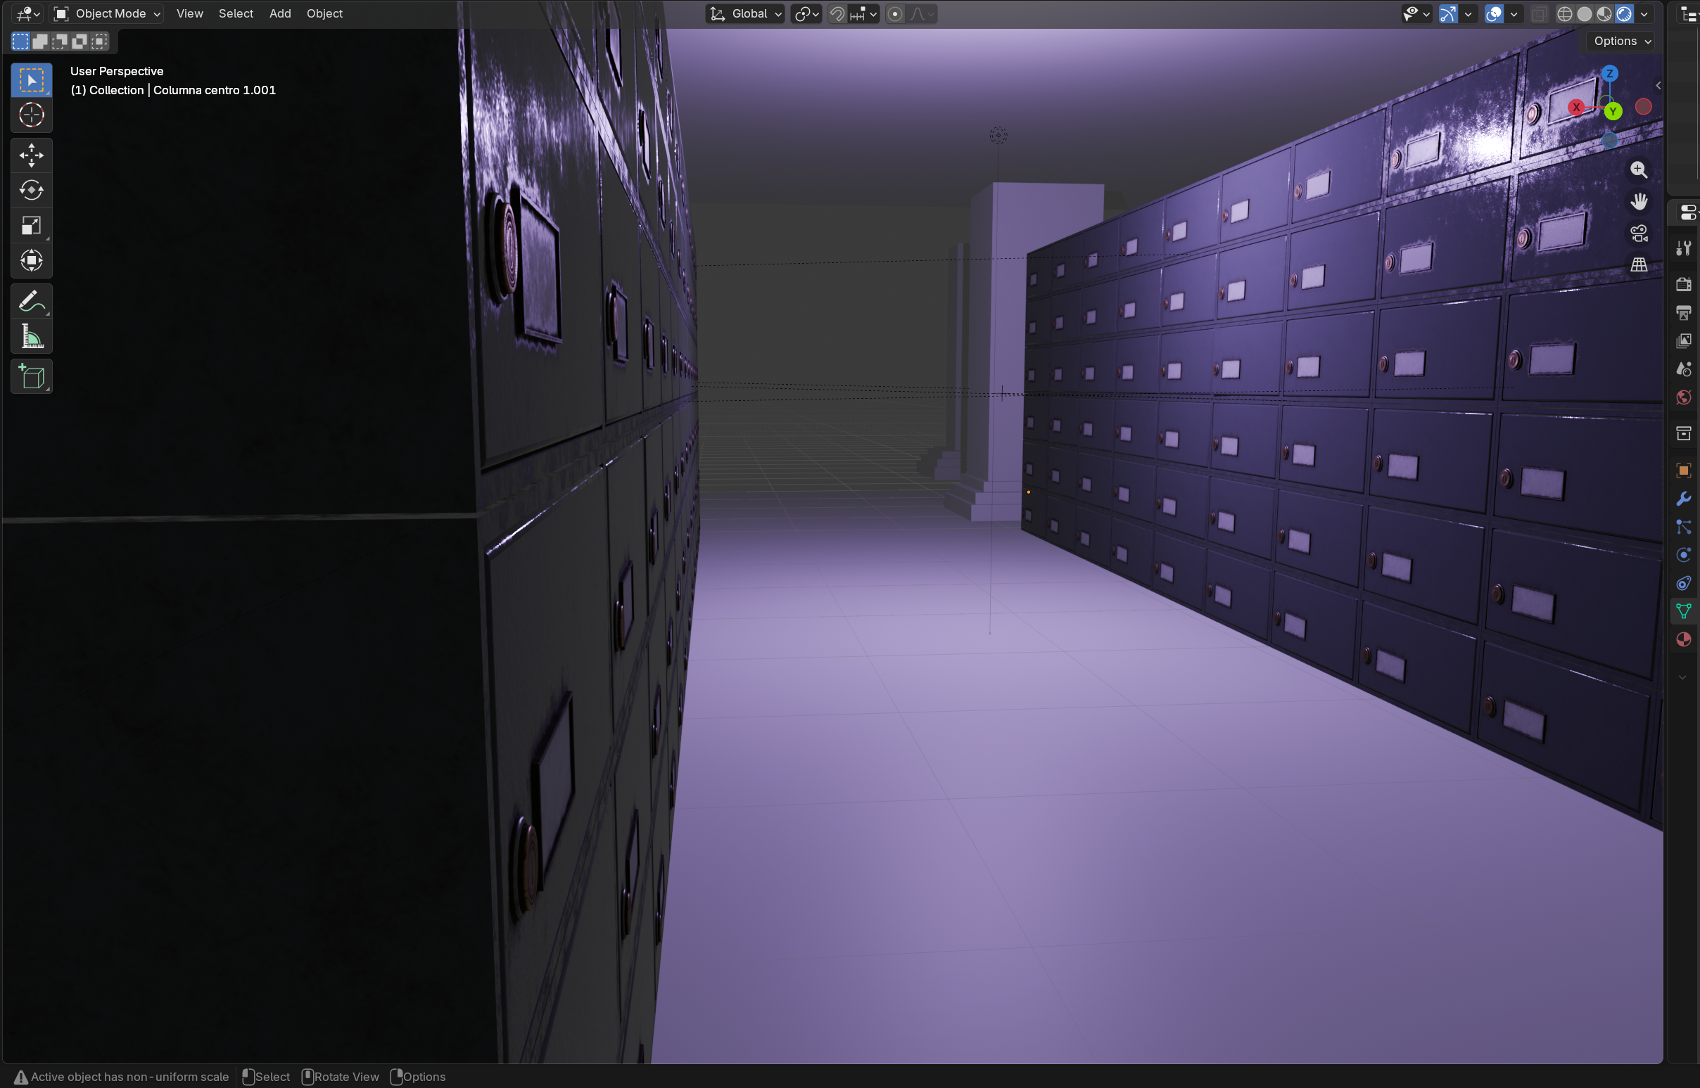1700x1088 pixels.
Task: Open the Scene properties tab
Action: pyautogui.click(x=1683, y=369)
